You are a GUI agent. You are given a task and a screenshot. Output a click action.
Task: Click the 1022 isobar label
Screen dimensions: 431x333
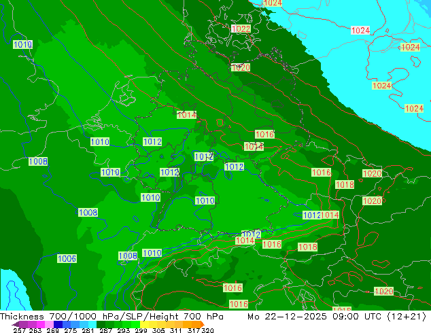tap(241, 29)
